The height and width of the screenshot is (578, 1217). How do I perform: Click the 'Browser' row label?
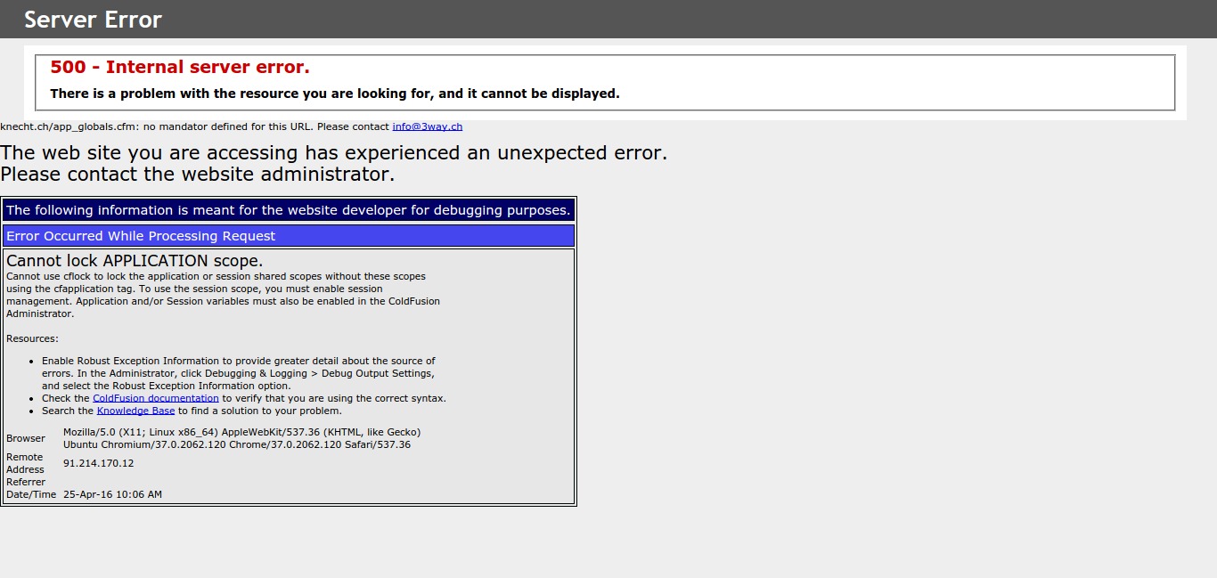[26, 438]
